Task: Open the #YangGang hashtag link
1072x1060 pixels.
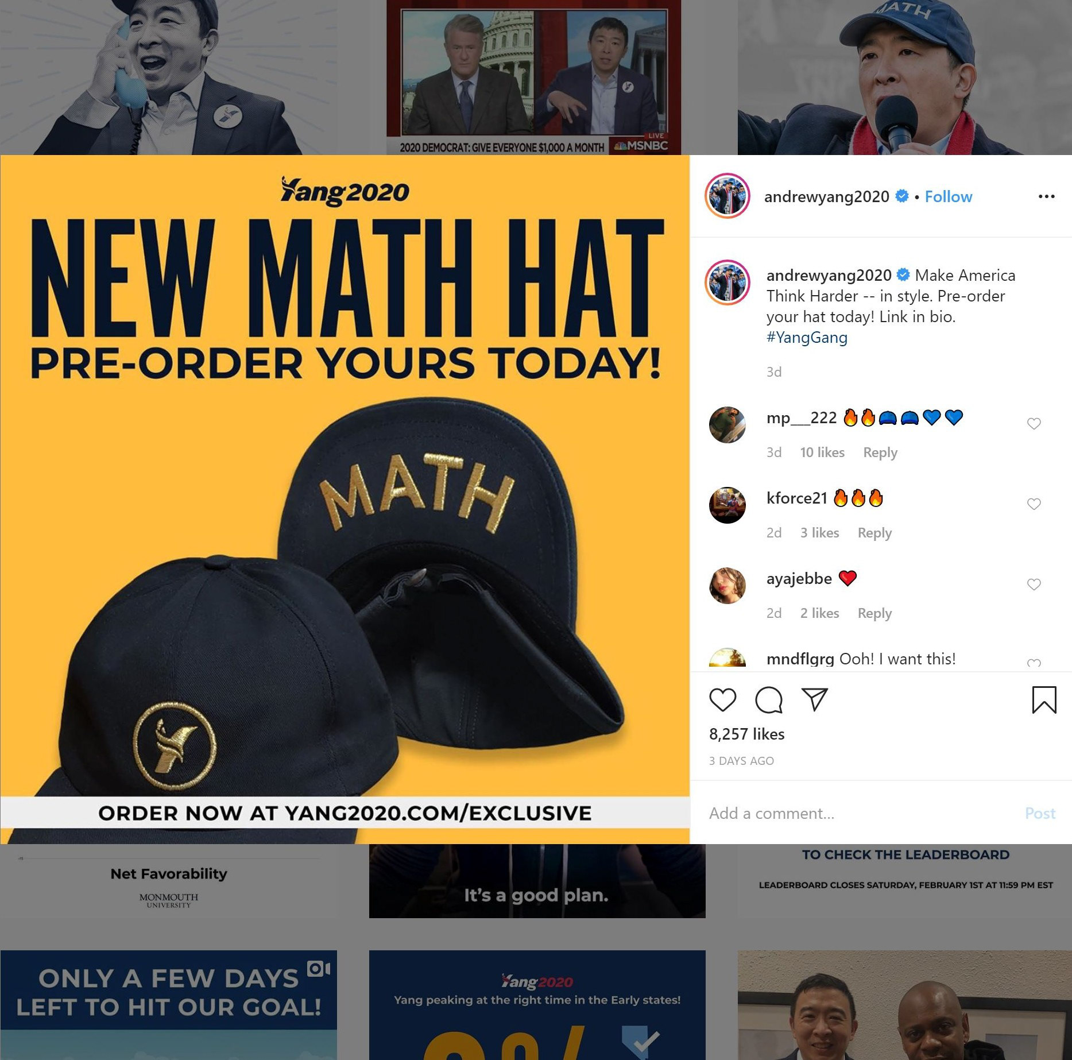Action: [x=807, y=337]
